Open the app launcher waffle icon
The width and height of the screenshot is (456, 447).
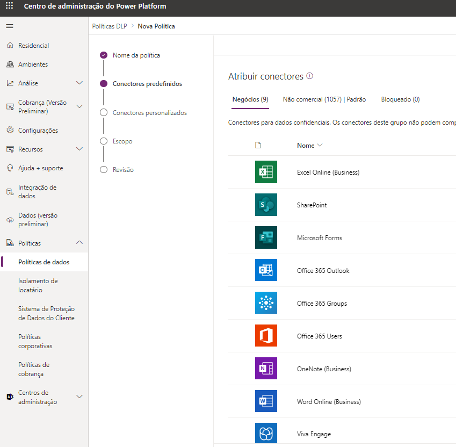[9, 6]
